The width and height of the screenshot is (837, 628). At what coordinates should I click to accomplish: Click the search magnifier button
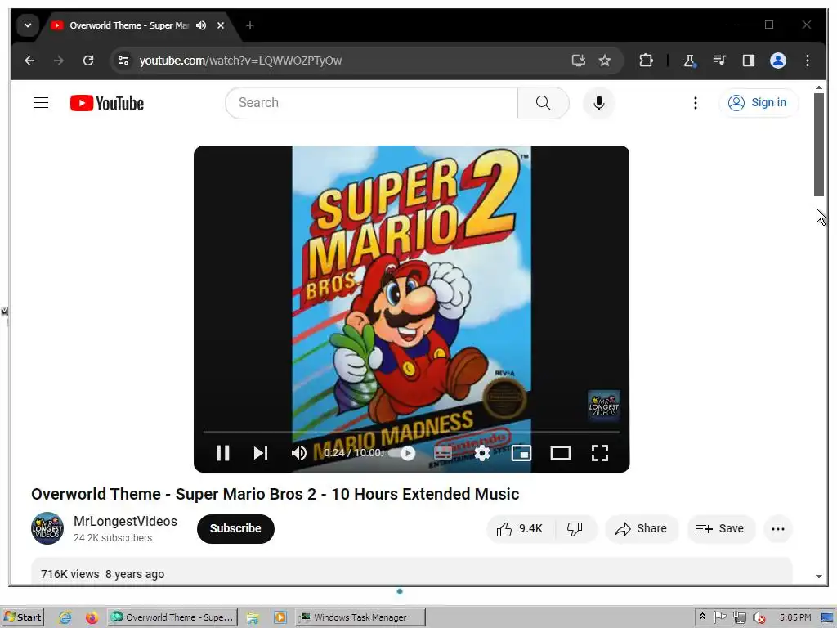543,102
